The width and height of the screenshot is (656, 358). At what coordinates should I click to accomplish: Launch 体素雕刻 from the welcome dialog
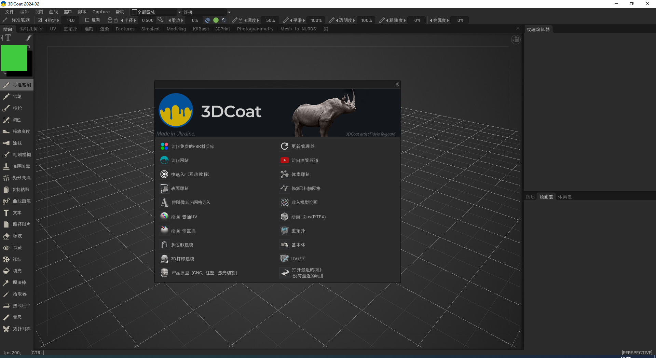click(300, 174)
